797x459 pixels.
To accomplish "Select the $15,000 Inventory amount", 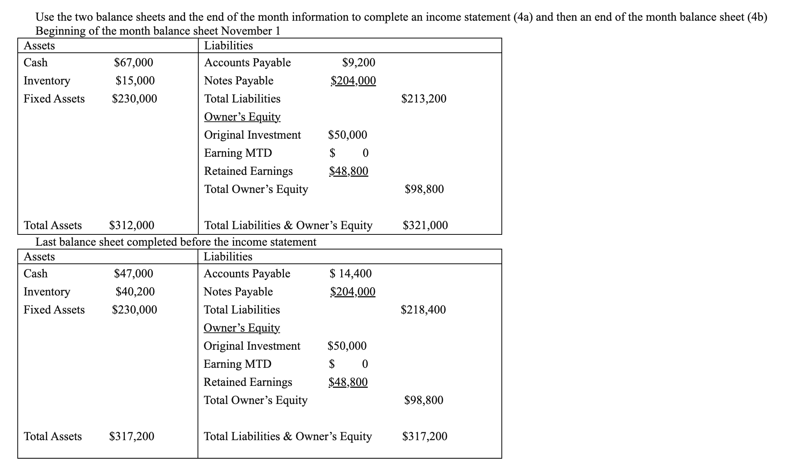I will (x=135, y=81).
